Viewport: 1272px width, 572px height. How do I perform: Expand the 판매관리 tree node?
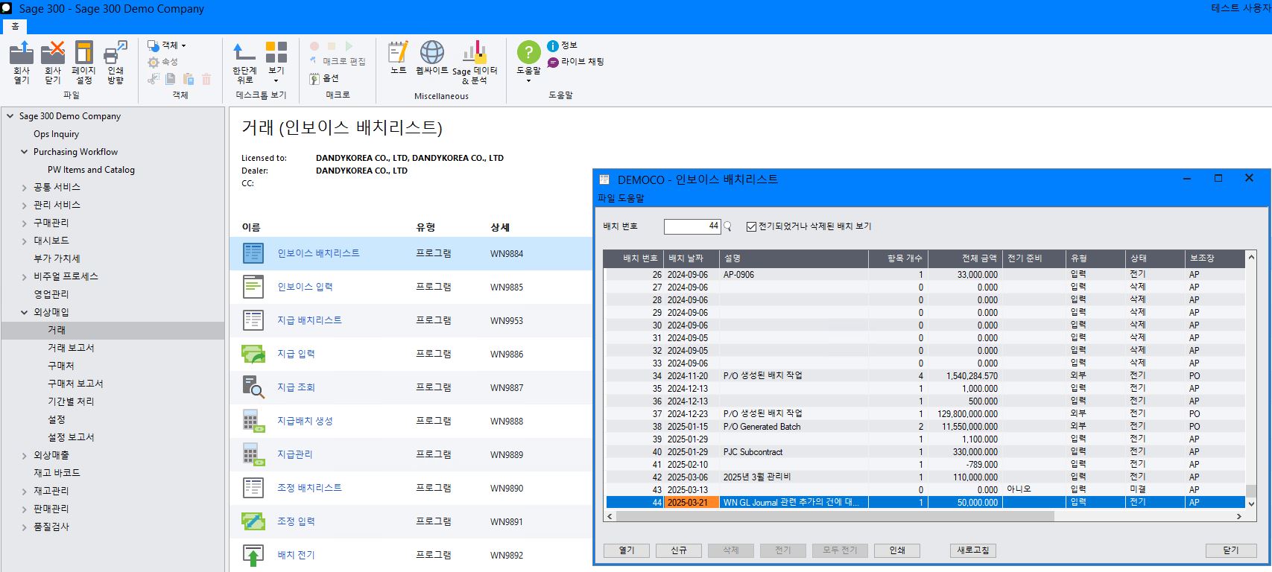click(x=25, y=509)
